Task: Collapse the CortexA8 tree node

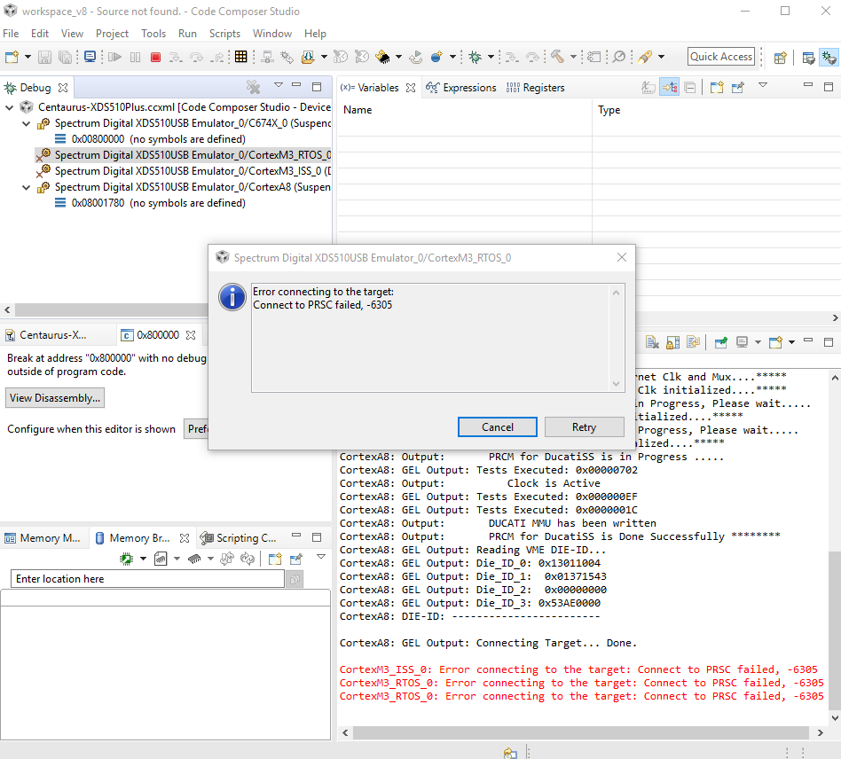Action: pyautogui.click(x=26, y=188)
